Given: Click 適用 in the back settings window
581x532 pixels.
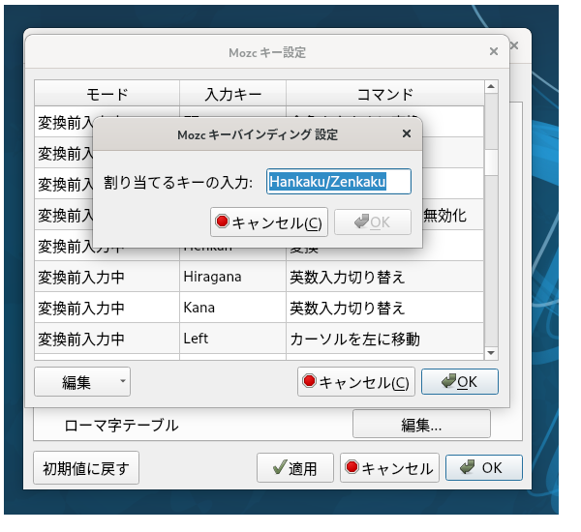Looking at the screenshot, I should pos(295,468).
